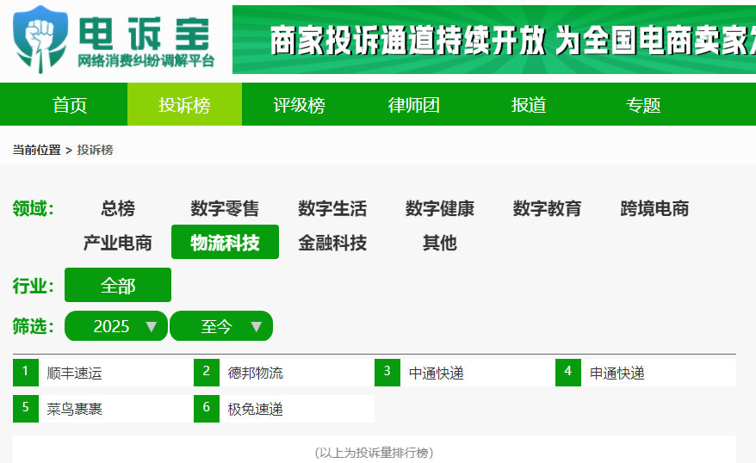Open the 专题 navigation item

[x=643, y=104]
